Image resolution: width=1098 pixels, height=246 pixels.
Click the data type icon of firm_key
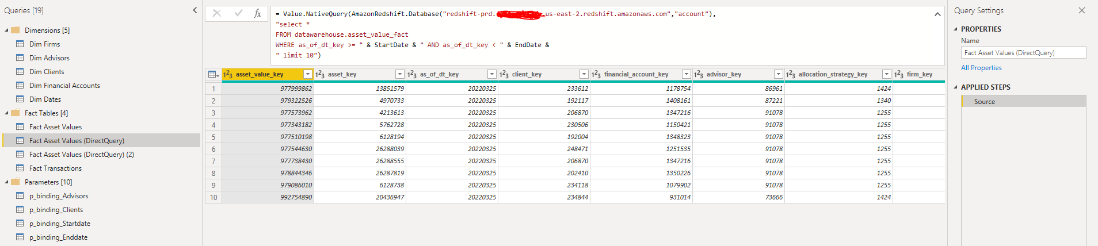[899, 74]
